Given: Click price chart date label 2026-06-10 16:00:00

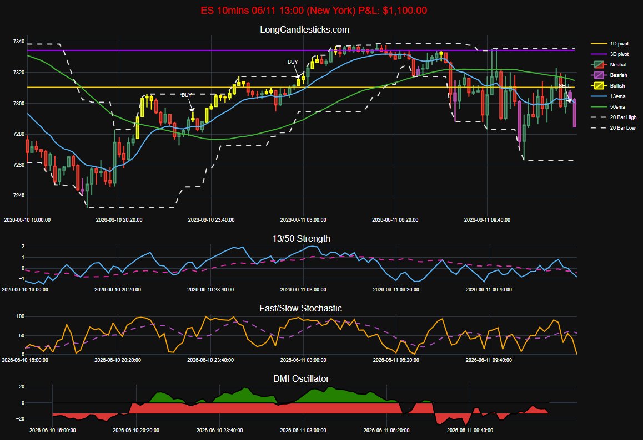Looking at the screenshot, I should tap(27, 220).
